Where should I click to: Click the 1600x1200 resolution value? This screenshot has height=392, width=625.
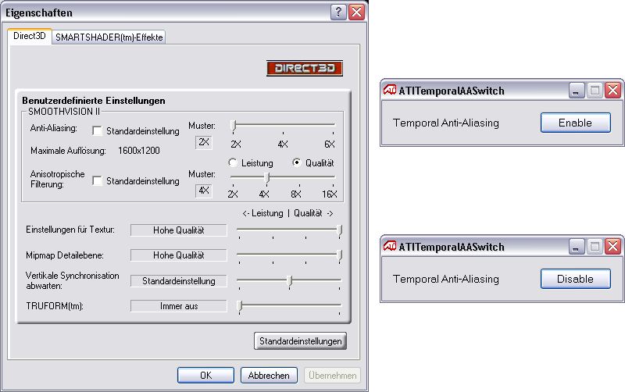pyautogui.click(x=139, y=151)
